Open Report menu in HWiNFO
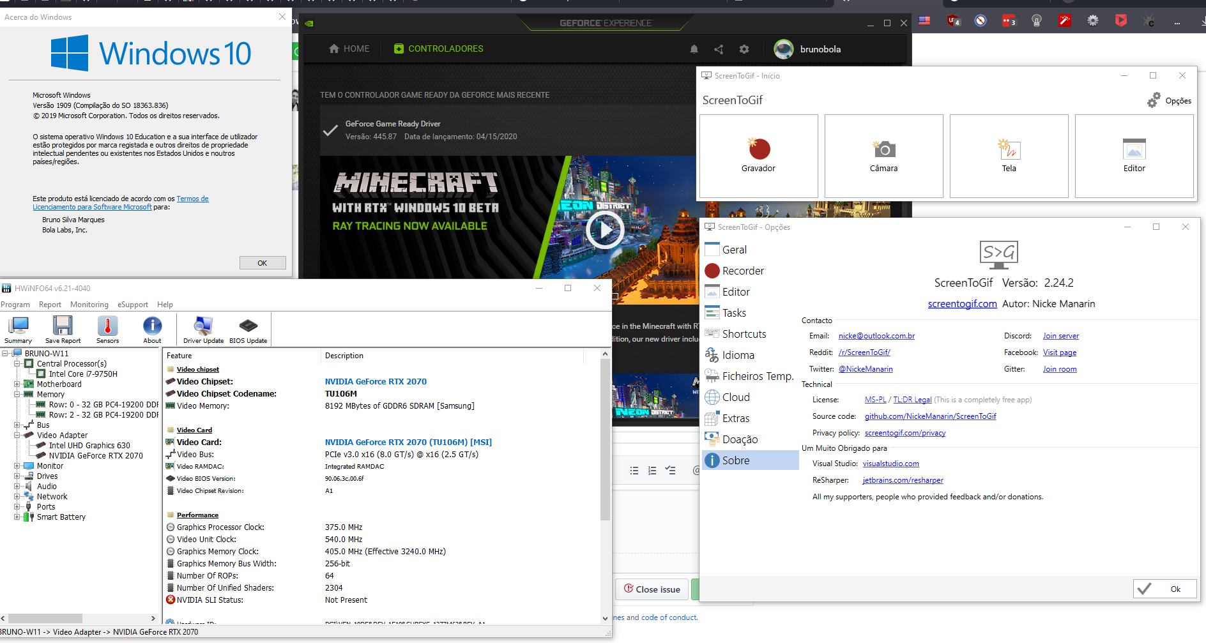1206x643 pixels. click(50, 305)
